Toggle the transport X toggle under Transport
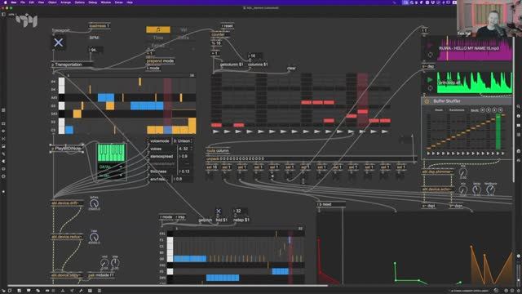522x294 pixels. click(x=58, y=42)
